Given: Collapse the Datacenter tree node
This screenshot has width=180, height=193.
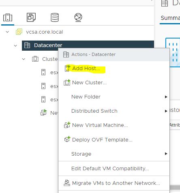Looking at the screenshot, I should [15, 45].
